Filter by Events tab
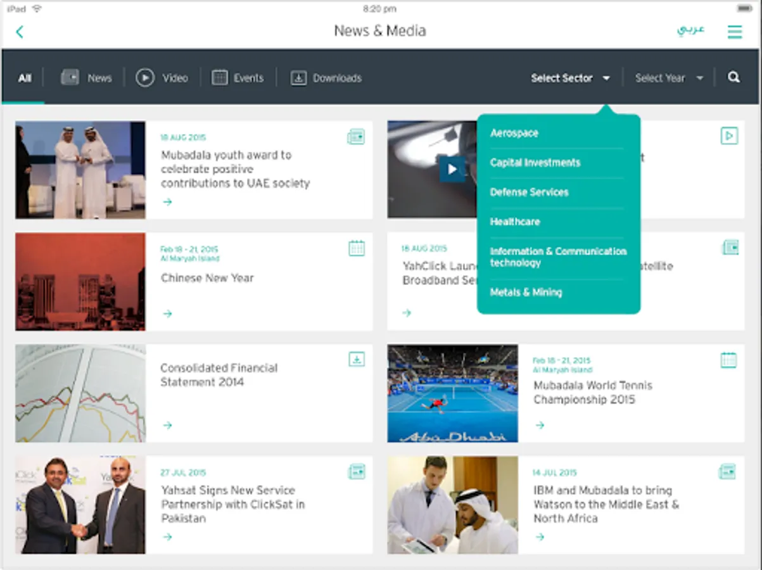The image size is (762, 570). coord(238,78)
